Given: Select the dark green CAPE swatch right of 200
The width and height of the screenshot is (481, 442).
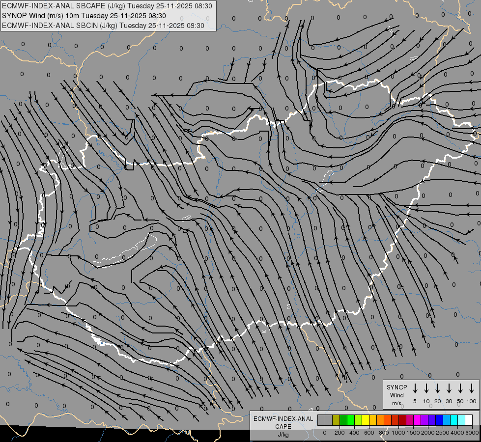Looking at the screenshot, I should coord(343,420).
